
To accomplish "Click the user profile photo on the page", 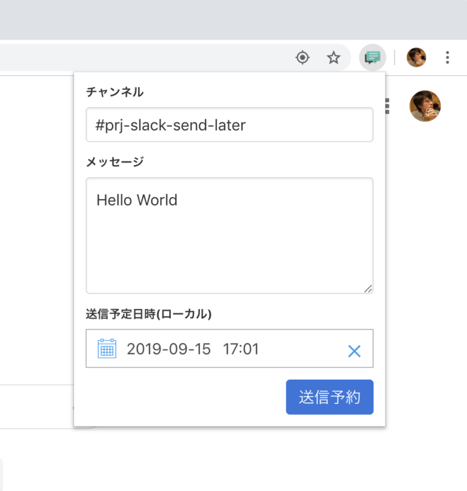I will coord(425,106).
